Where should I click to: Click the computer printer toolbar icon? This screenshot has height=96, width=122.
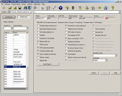coord(106,8)
